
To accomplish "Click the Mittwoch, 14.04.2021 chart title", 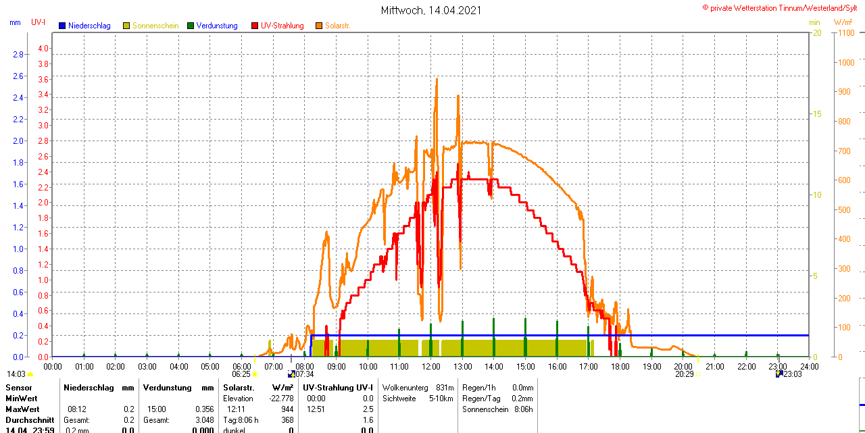I will click(x=432, y=10).
